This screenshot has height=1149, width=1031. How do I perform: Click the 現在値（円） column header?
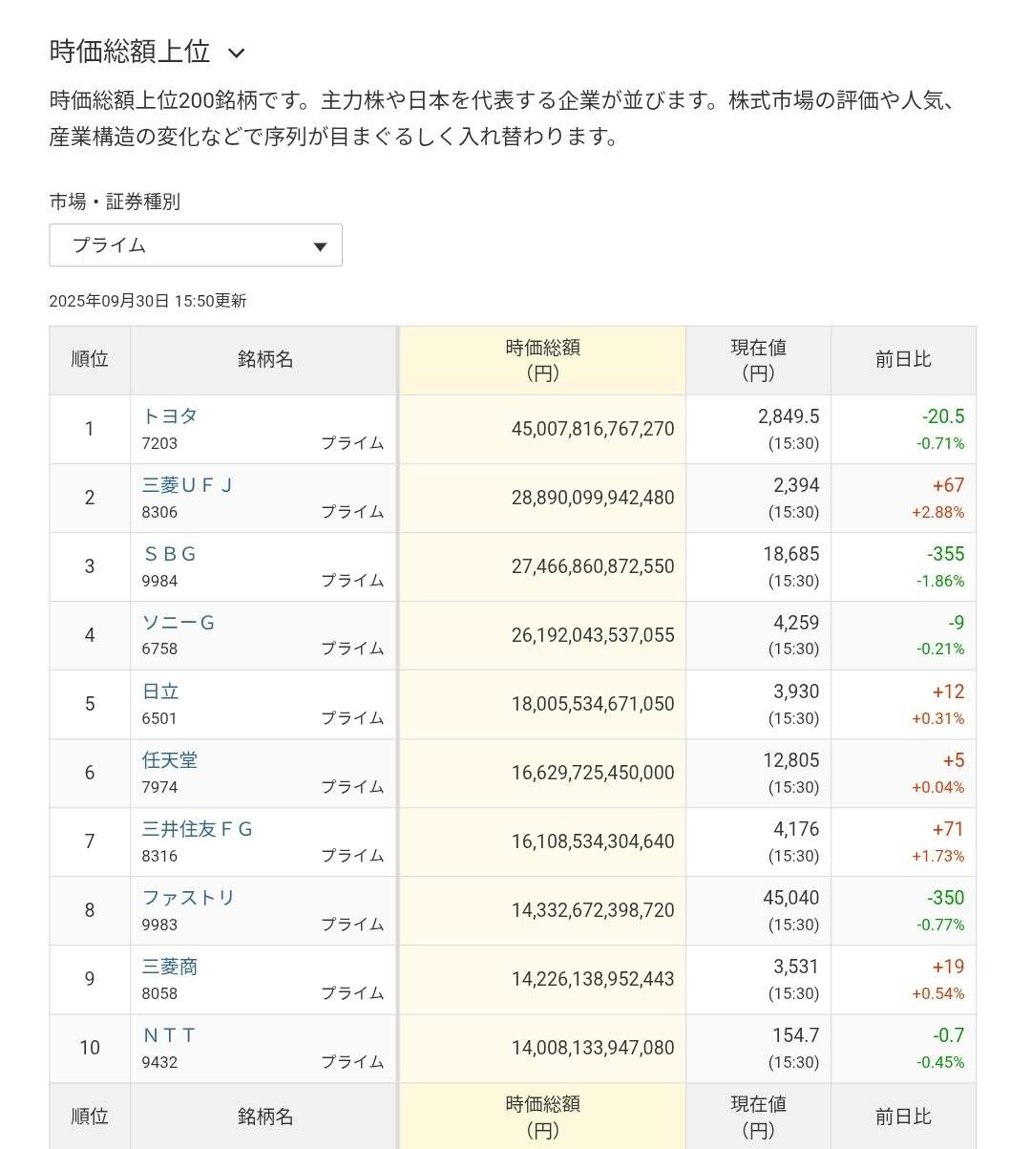758,360
